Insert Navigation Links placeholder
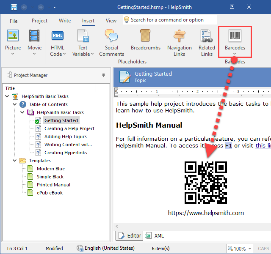Viewport: 271px width, 254px height. click(x=180, y=43)
